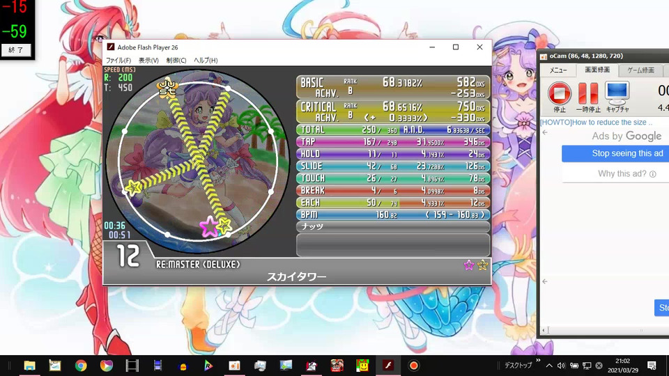Click the song title スカイタワー
The height and width of the screenshot is (376, 669).
[297, 277]
